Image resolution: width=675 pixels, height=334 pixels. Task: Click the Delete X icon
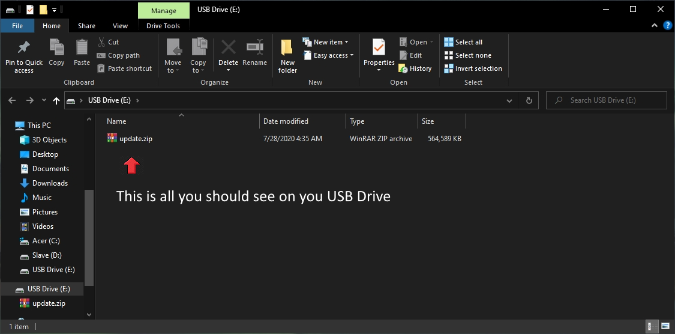tap(228, 47)
